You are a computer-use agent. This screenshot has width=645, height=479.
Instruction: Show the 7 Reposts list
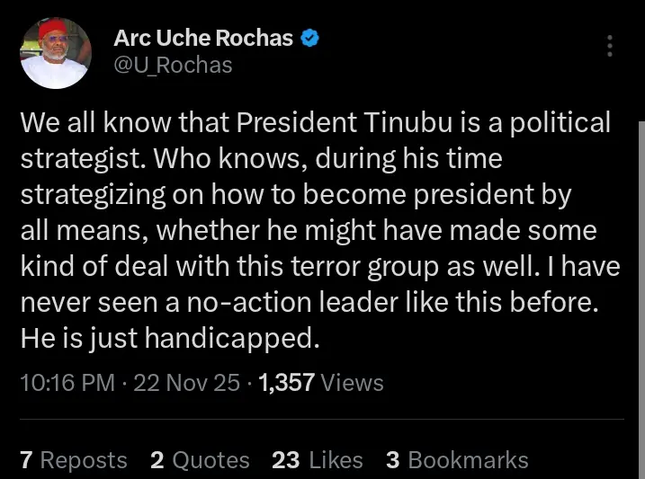coord(74,460)
